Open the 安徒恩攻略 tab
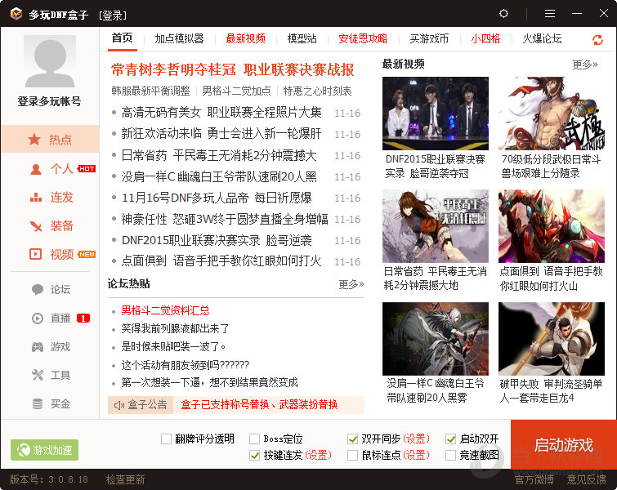 [363, 38]
